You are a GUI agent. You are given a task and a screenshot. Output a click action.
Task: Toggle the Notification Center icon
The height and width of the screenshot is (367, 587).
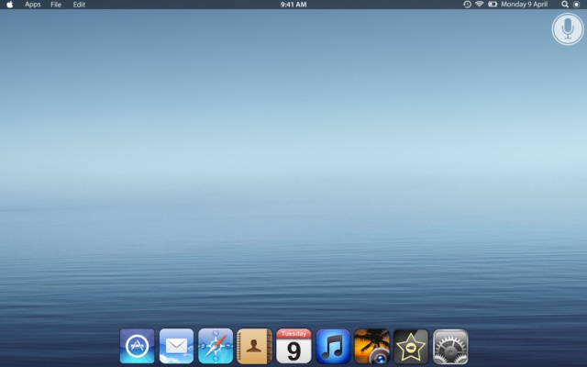tap(577, 5)
